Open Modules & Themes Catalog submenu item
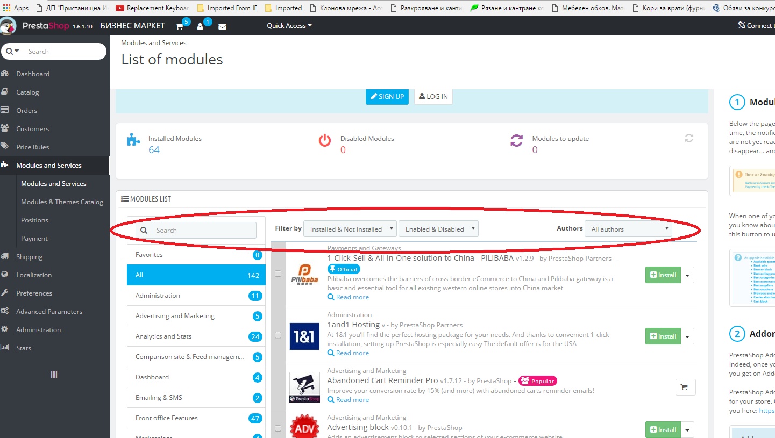Screen dimensions: 775x438 pyautogui.click(x=62, y=202)
